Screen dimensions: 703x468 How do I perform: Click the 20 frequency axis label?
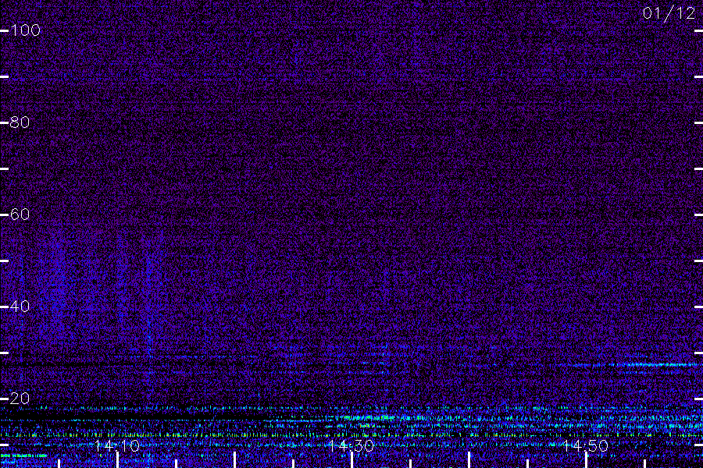pos(20,398)
